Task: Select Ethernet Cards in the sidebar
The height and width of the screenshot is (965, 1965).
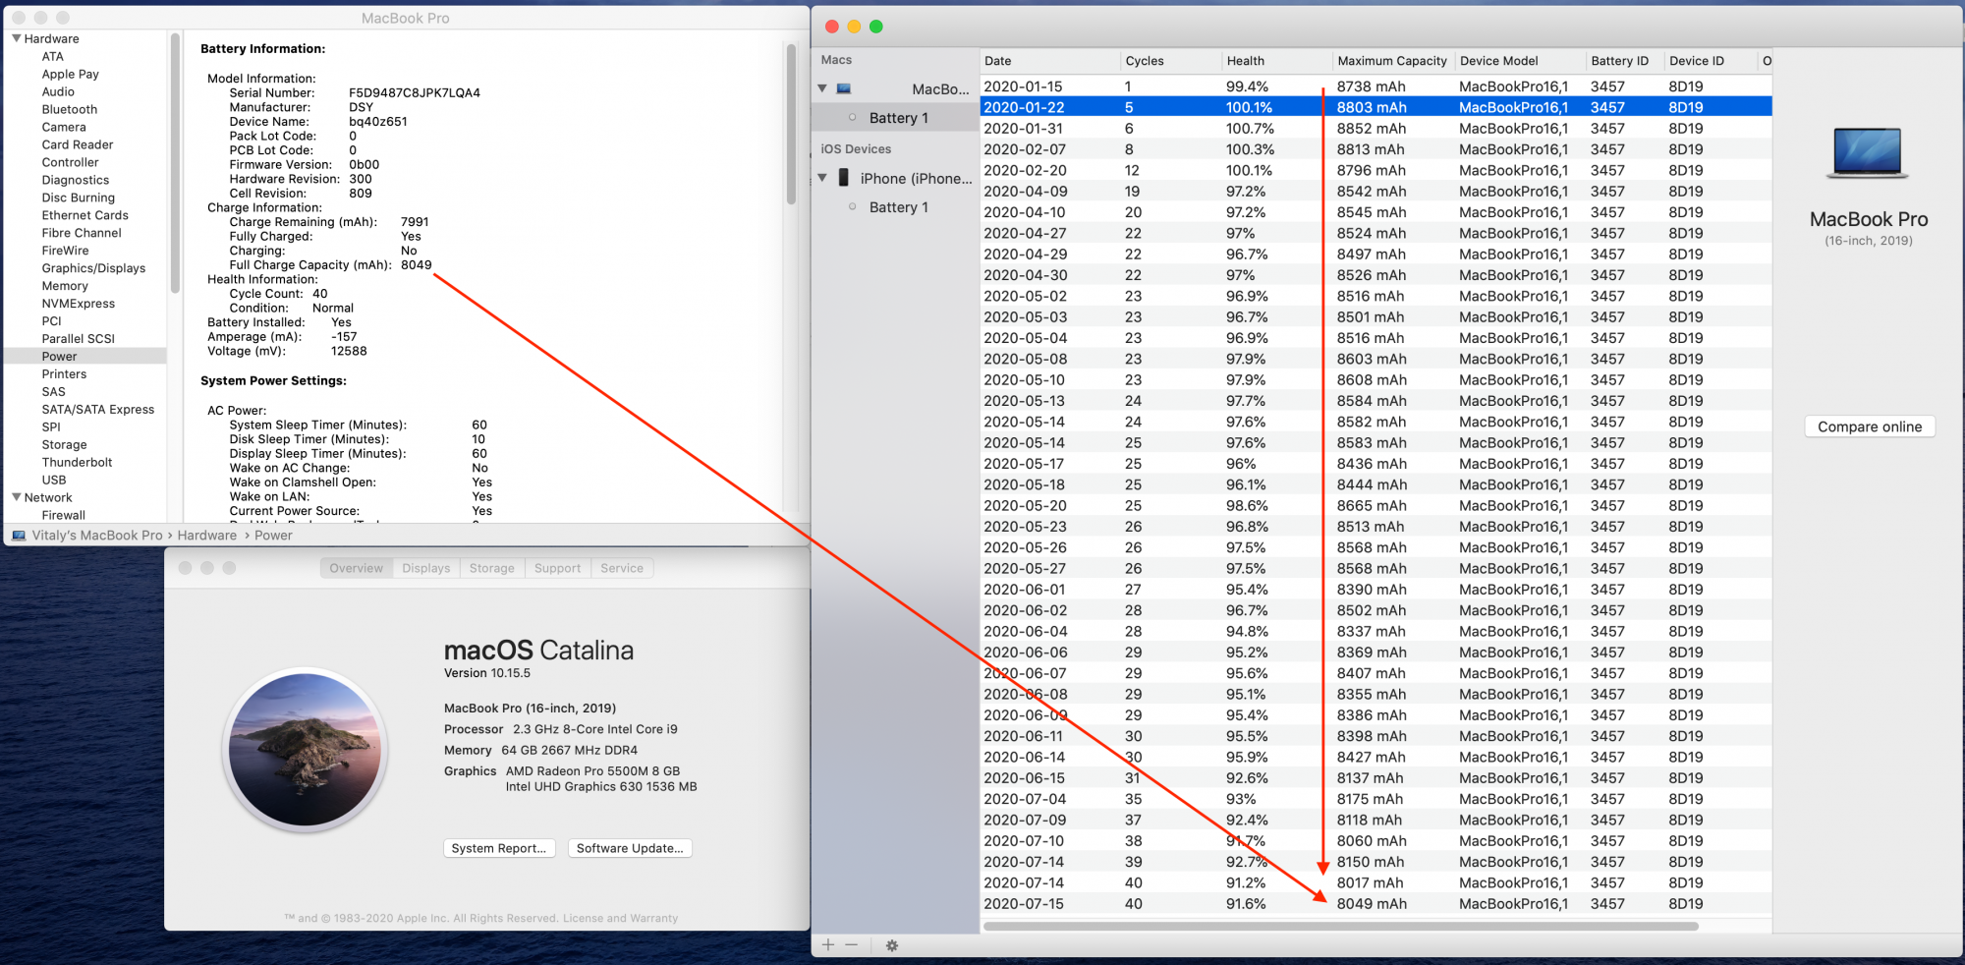Action: coord(85,215)
